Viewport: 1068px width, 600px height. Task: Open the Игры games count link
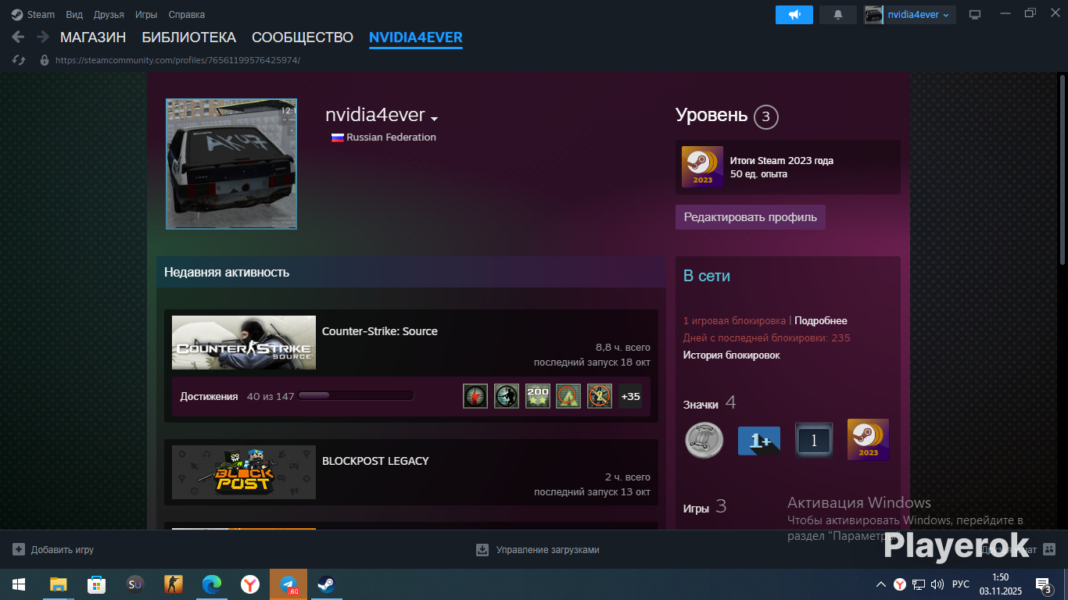pyautogui.click(x=705, y=508)
